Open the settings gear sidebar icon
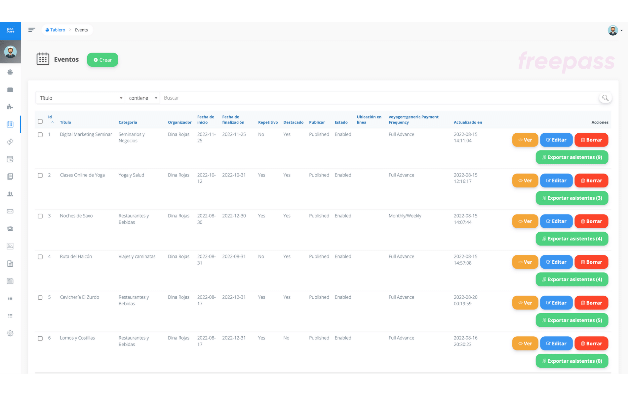The height and width of the screenshot is (396, 628). pos(10,333)
